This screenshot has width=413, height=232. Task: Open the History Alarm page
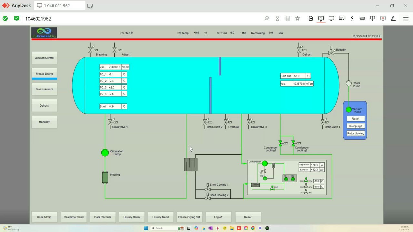coord(131,217)
